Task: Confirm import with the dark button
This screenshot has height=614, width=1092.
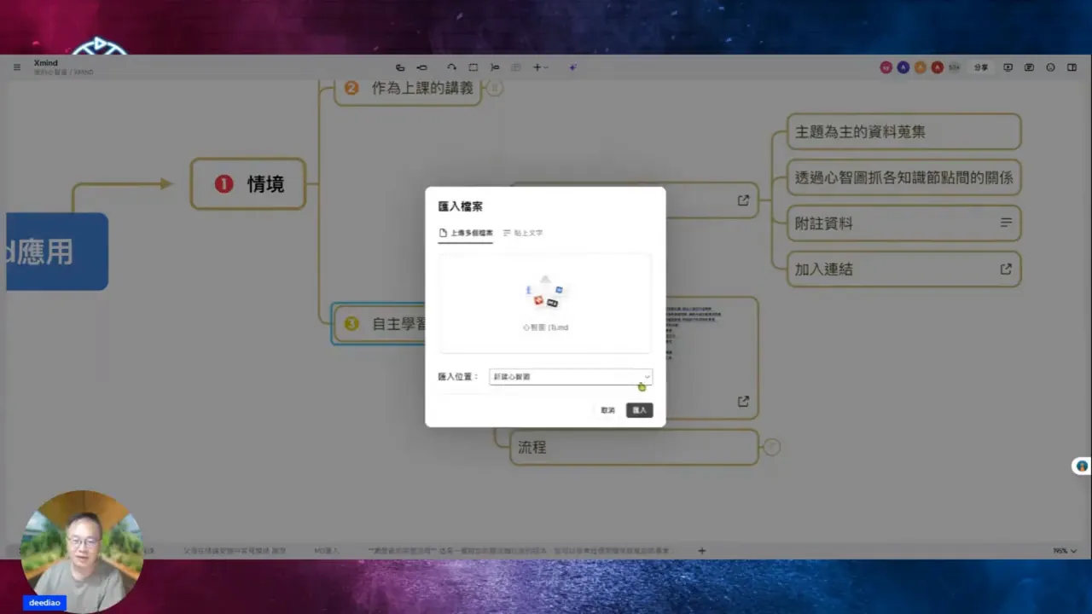Action: click(640, 410)
